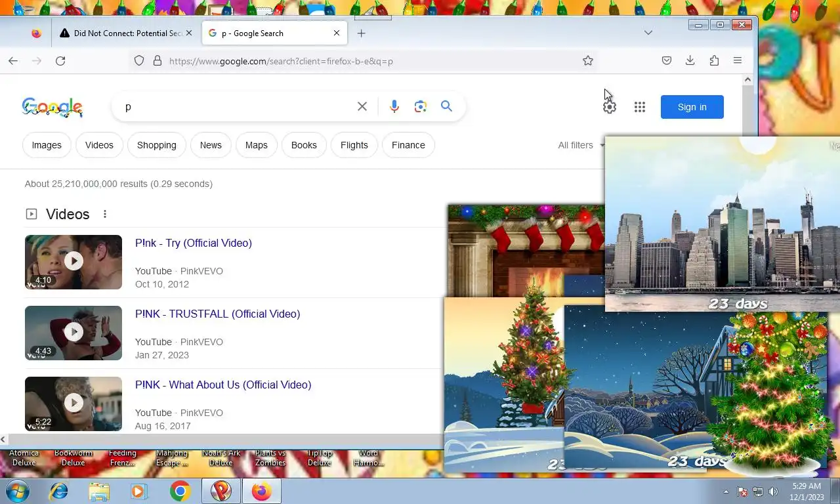Go to the Google logo homepage
Image resolution: width=840 pixels, height=504 pixels.
52,107
